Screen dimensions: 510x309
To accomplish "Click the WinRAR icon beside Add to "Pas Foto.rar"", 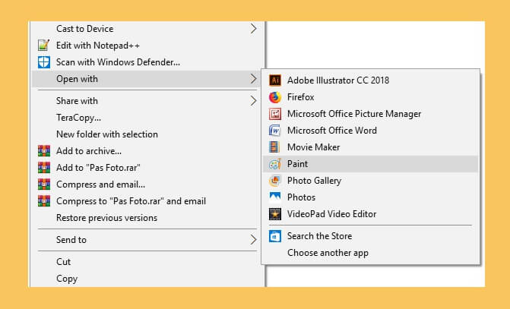I will [x=43, y=168].
